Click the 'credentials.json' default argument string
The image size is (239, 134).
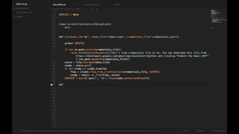(164, 37)
